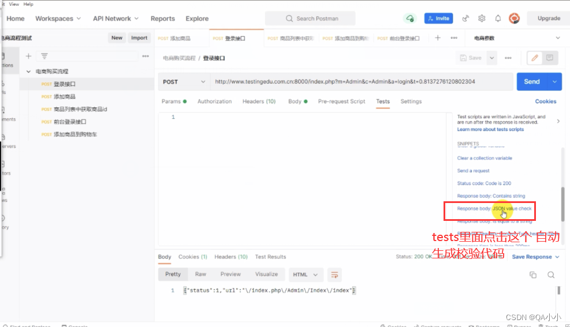Open the Save options dropdown arrow
The height and width of the screenshot is (327, 570).
click(x=492, y=58)
